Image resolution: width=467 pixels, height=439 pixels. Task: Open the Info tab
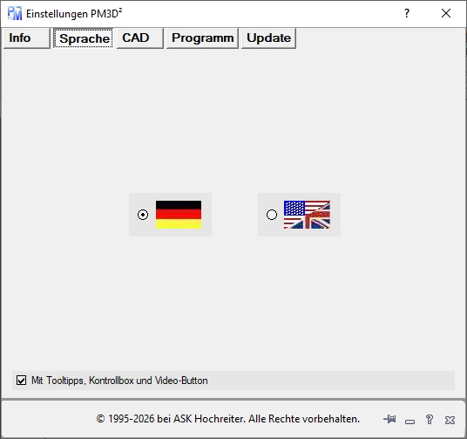click(26, 38)
